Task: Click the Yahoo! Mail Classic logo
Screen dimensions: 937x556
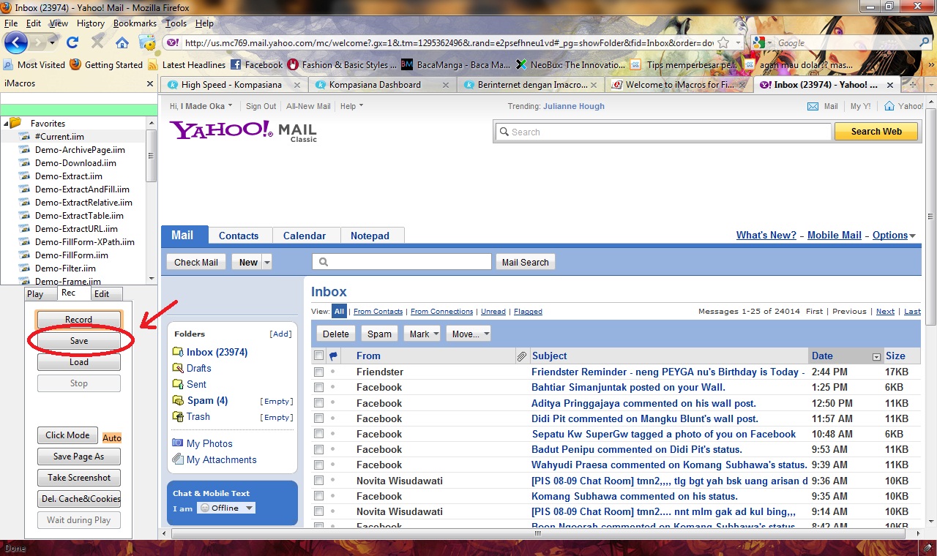Action: [243, 130]
